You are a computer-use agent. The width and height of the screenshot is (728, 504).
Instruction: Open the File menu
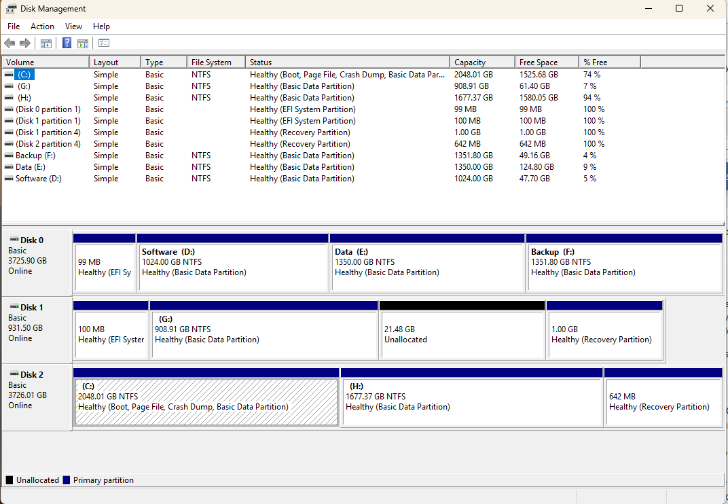click(x=14, y=26)
